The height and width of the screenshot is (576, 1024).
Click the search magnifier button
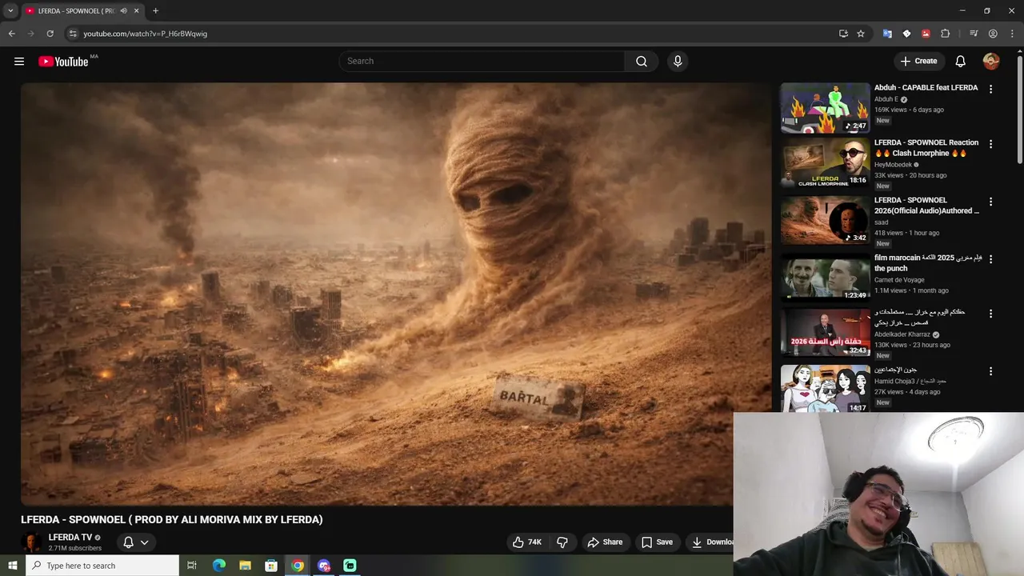click(642, 62)
